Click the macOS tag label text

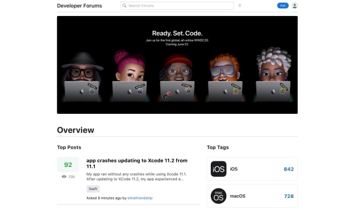tap(237, 196)
